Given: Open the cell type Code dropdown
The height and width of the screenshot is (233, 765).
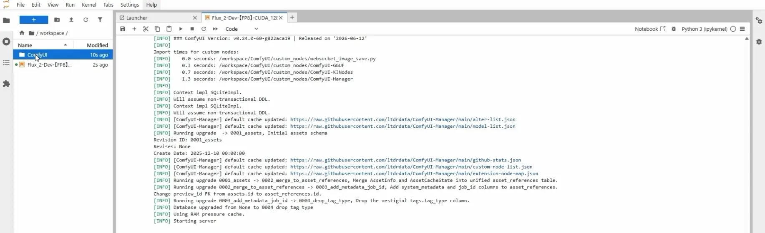Looking at the screenshot, I should point(242,29).
